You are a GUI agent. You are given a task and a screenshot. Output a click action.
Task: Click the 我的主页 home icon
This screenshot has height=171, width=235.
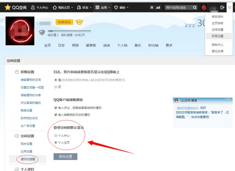[55, 7]
